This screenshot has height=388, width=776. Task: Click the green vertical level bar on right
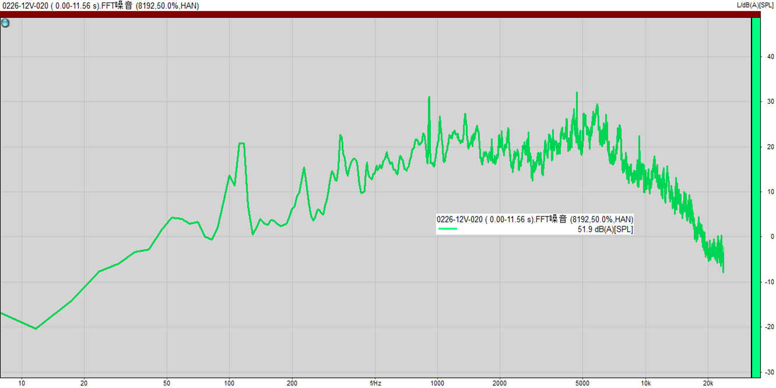756,198
